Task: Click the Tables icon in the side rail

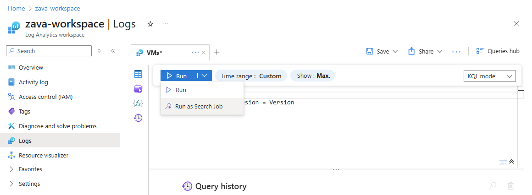Action: tap(138, 74)
